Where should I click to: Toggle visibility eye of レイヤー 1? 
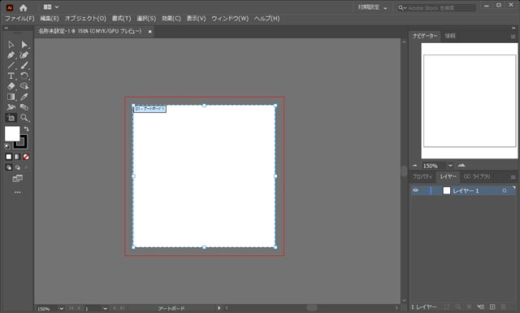point(415,190)
